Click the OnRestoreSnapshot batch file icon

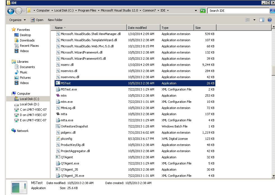coord(58,126)
